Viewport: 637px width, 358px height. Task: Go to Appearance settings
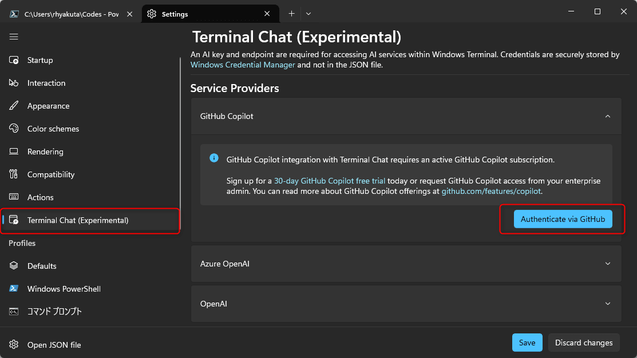(90, 106)
